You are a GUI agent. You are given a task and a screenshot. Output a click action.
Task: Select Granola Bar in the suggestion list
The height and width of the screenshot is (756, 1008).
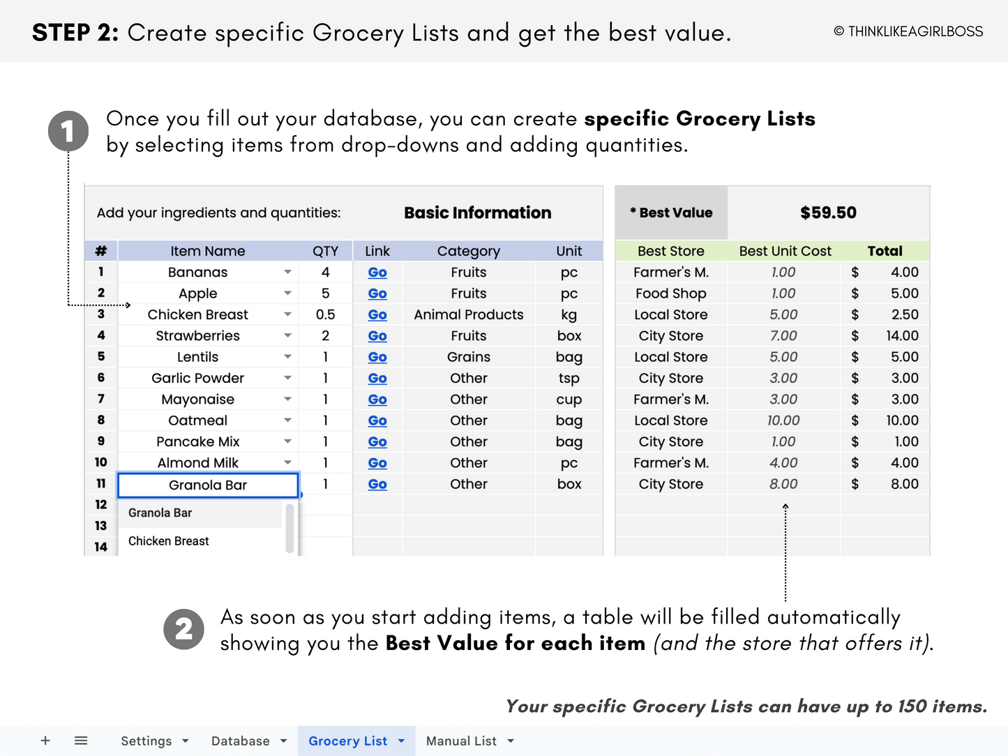(160, 513)
